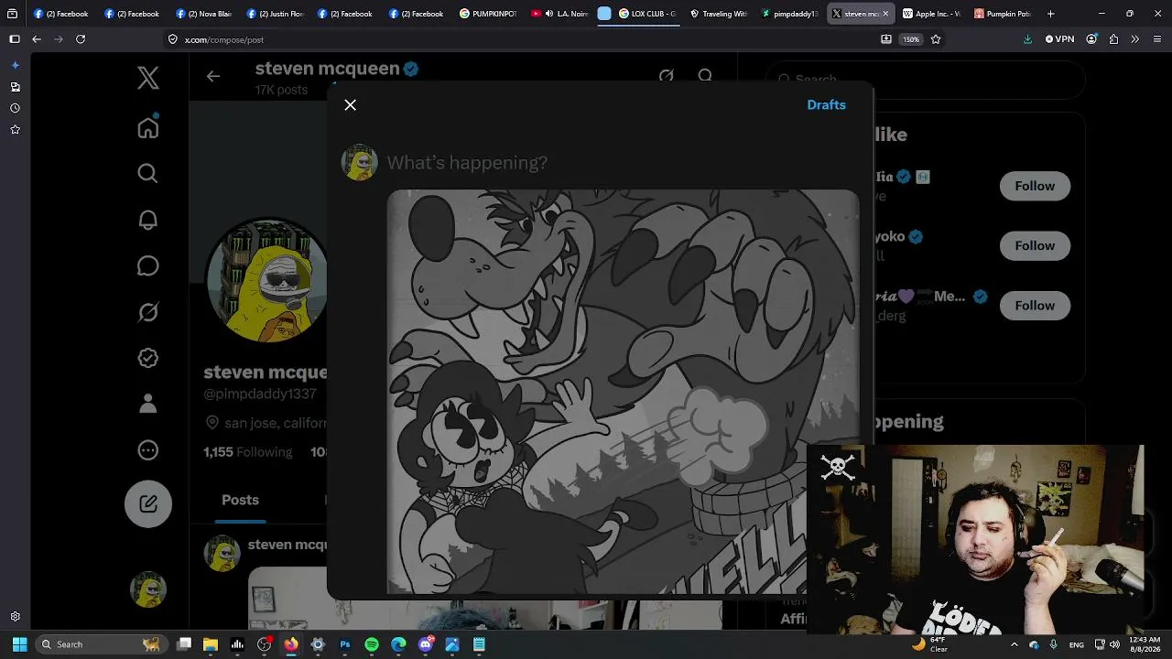The image size is (1172, 659).
Task: Open the browser sidebar AI sparkle icon
Action: click(x=15, y=65)
